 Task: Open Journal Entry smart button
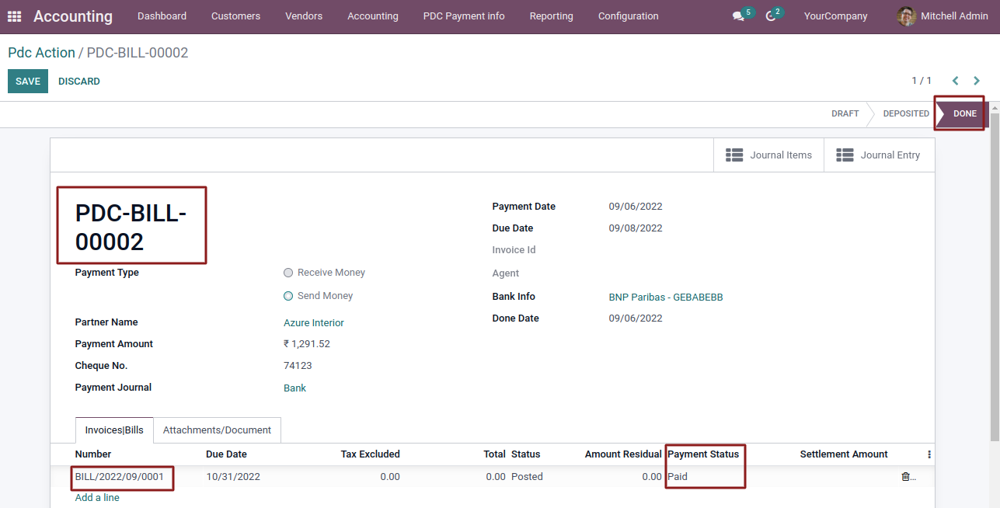pos(879,155)
